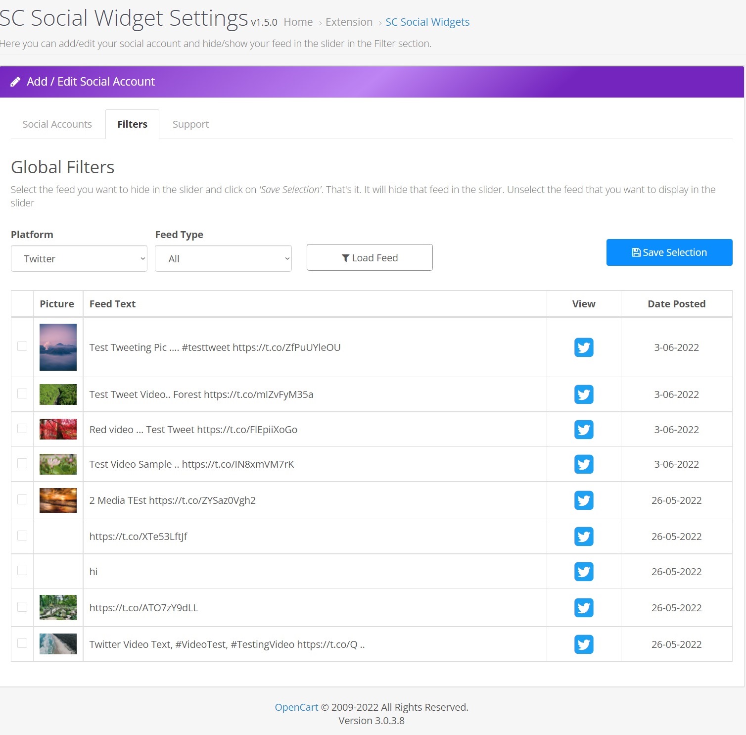Follow the OpenCart footer link
Viewport: 746px width, 735px height.
[x=296, y=707]
